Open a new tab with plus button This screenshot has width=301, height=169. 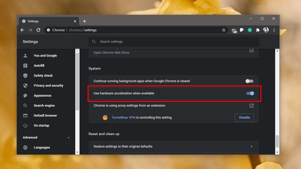(85, 21)
